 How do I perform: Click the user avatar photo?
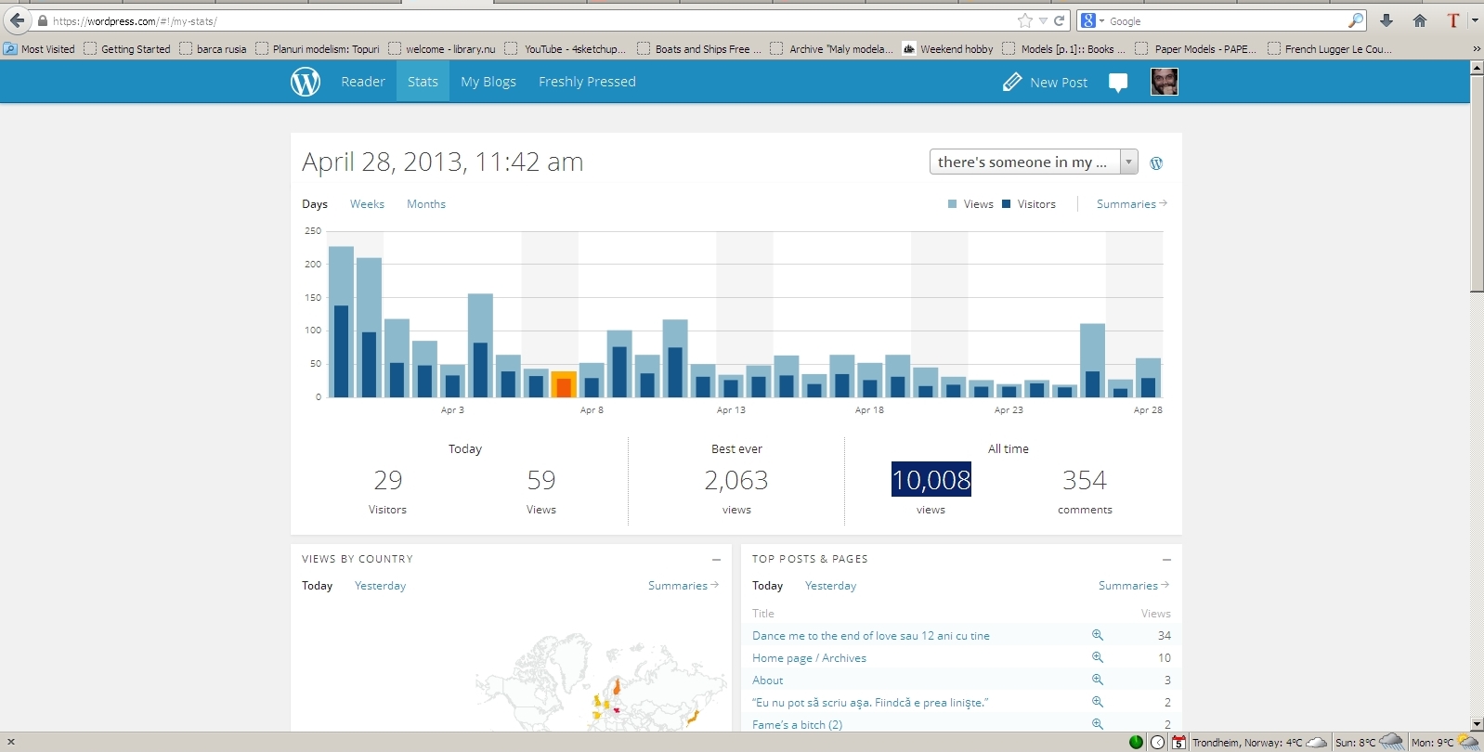[1164, 82]
